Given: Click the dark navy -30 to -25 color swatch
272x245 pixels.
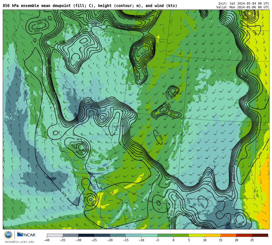Looking at the screenshot, I should coord(86,235).
